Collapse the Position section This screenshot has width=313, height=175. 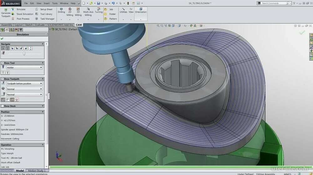tap(43, 112)
